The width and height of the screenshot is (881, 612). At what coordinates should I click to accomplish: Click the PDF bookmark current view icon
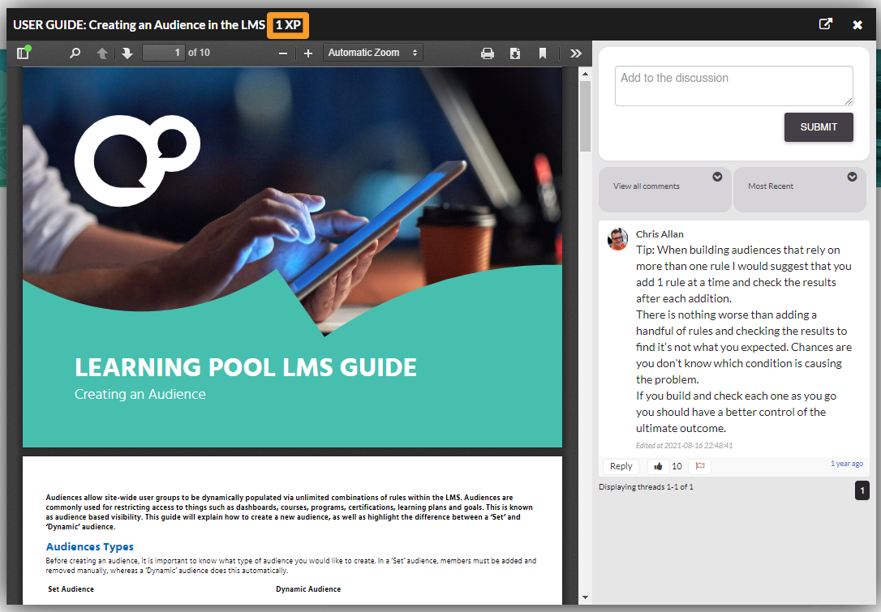pyautogui.click(x=543, y=53)
